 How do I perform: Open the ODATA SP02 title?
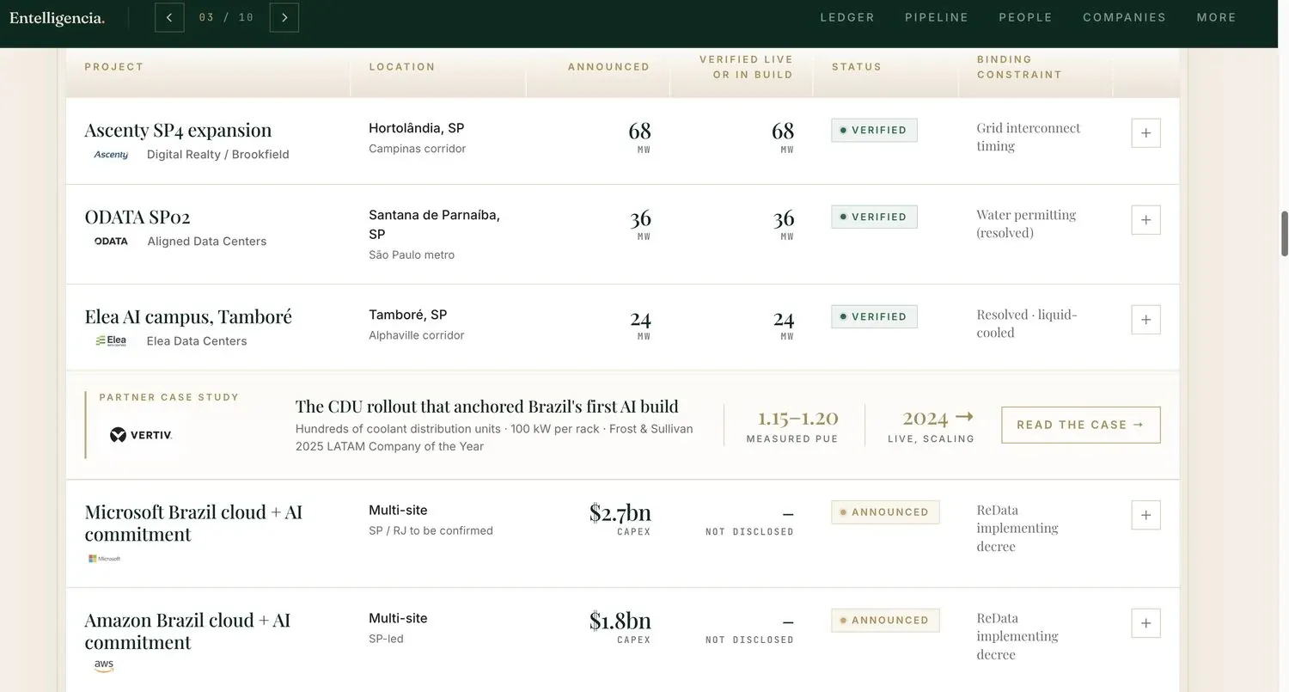tap(137, 217)
